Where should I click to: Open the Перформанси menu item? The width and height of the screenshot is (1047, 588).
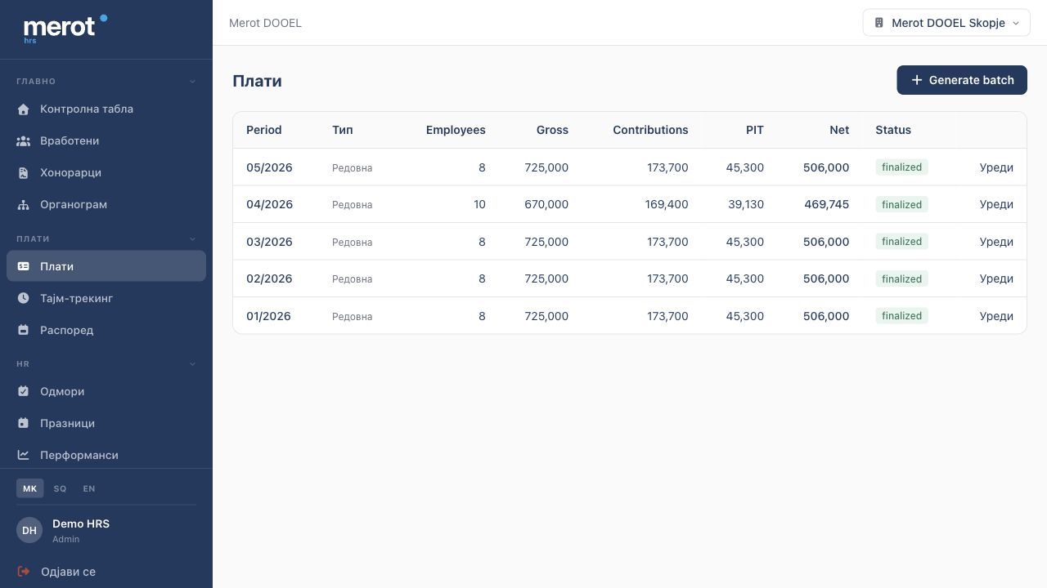point(106,456)
